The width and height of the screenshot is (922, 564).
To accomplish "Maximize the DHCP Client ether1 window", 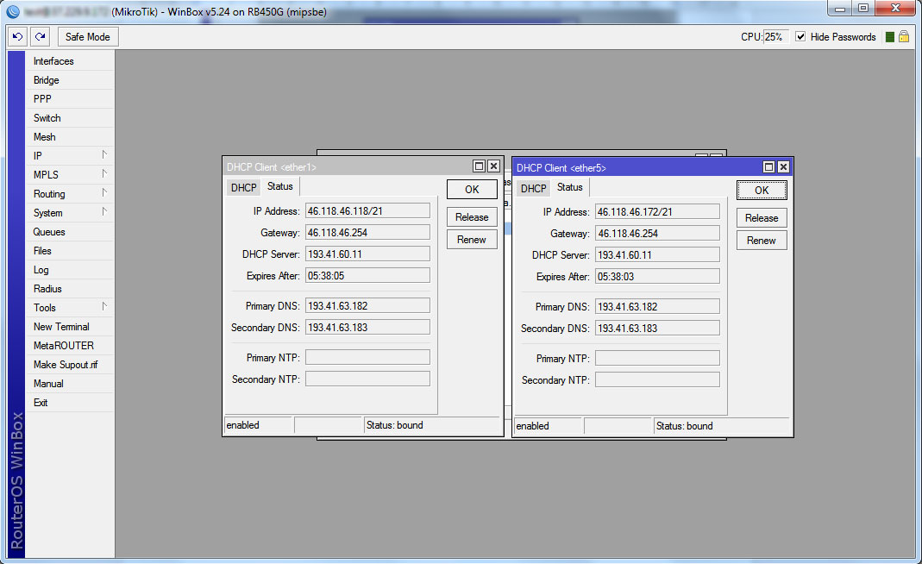I will pos(479,166).
